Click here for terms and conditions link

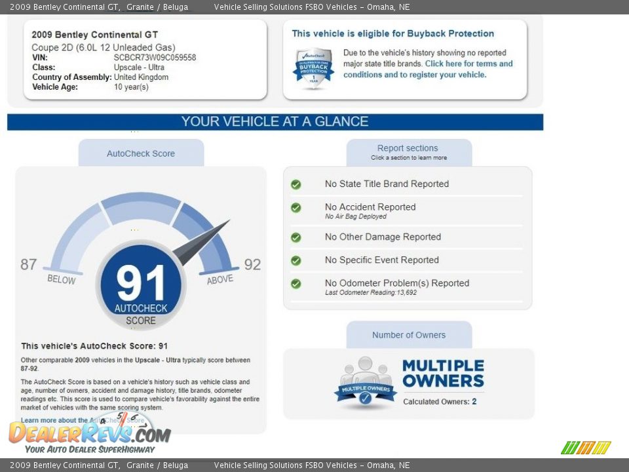tap(428, 69)
